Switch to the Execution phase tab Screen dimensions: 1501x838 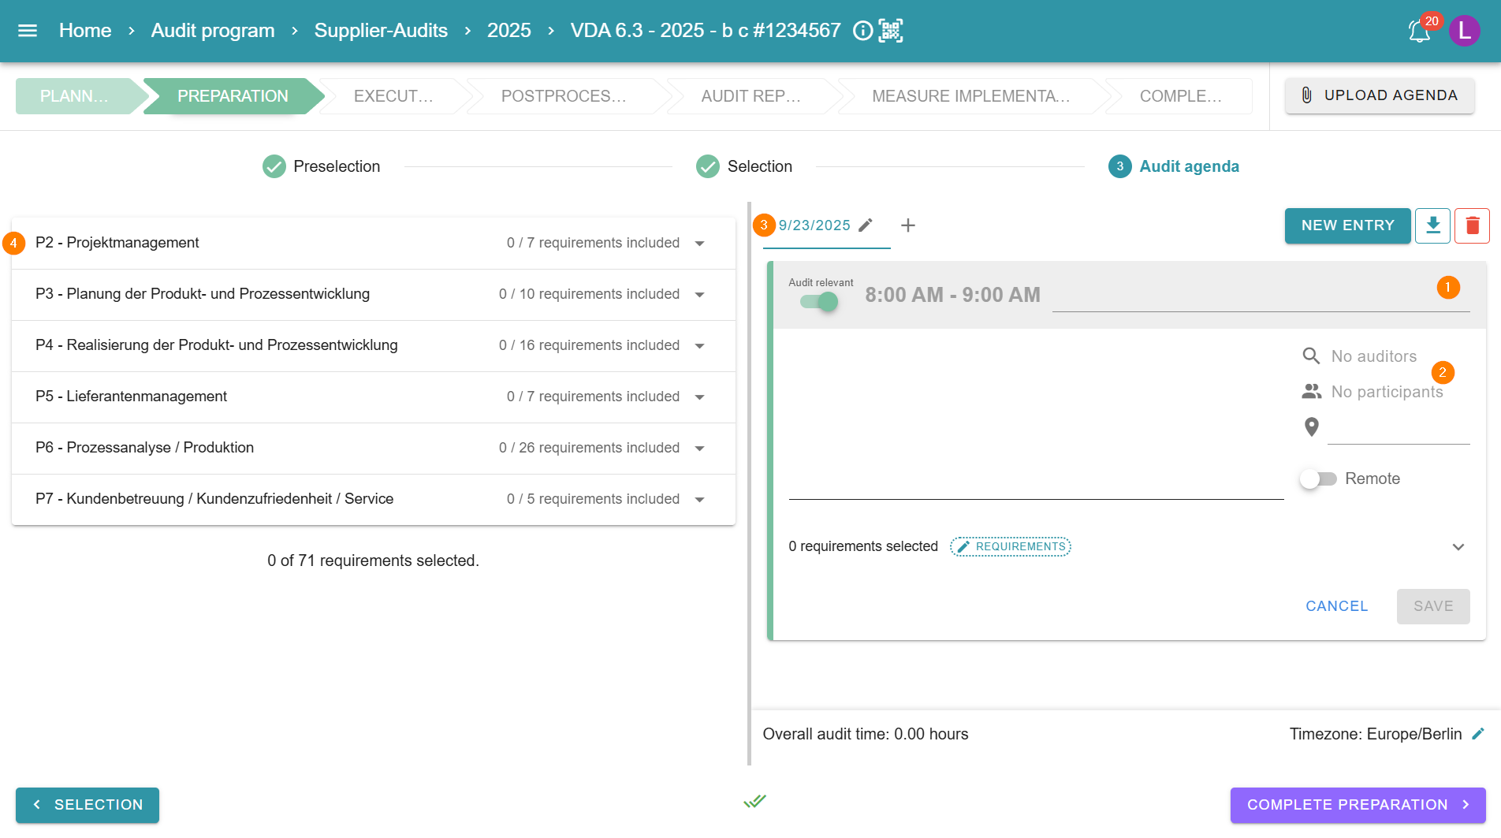coord(393,96)
